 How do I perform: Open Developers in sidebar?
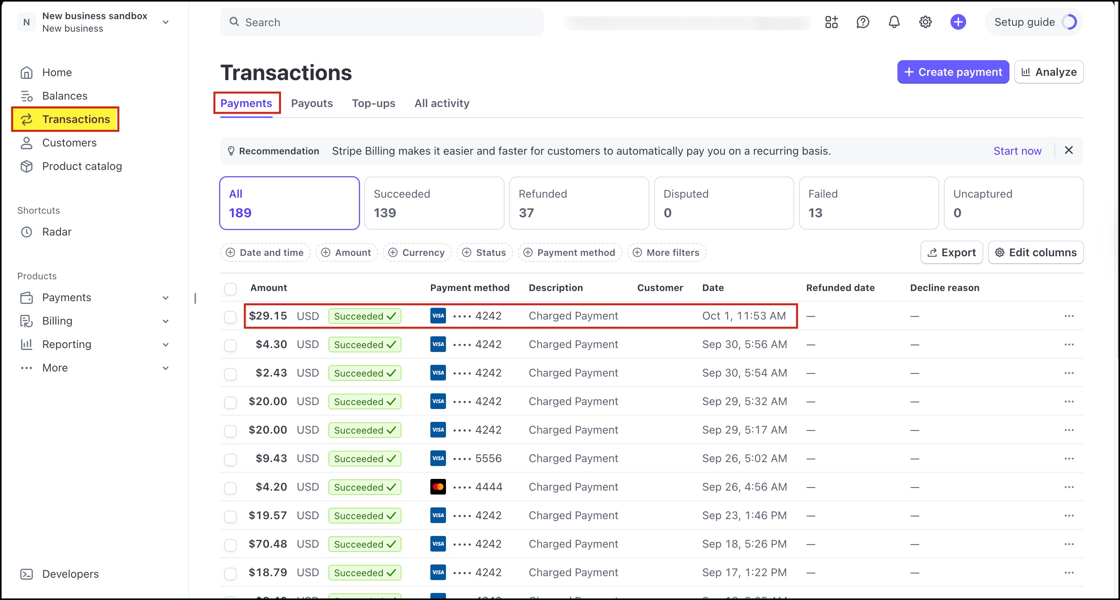click(x=70, y=574)
